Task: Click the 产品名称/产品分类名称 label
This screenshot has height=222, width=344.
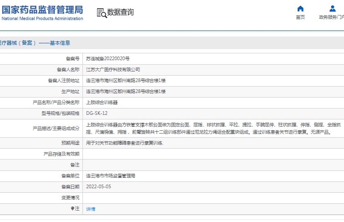Action: 56,103
